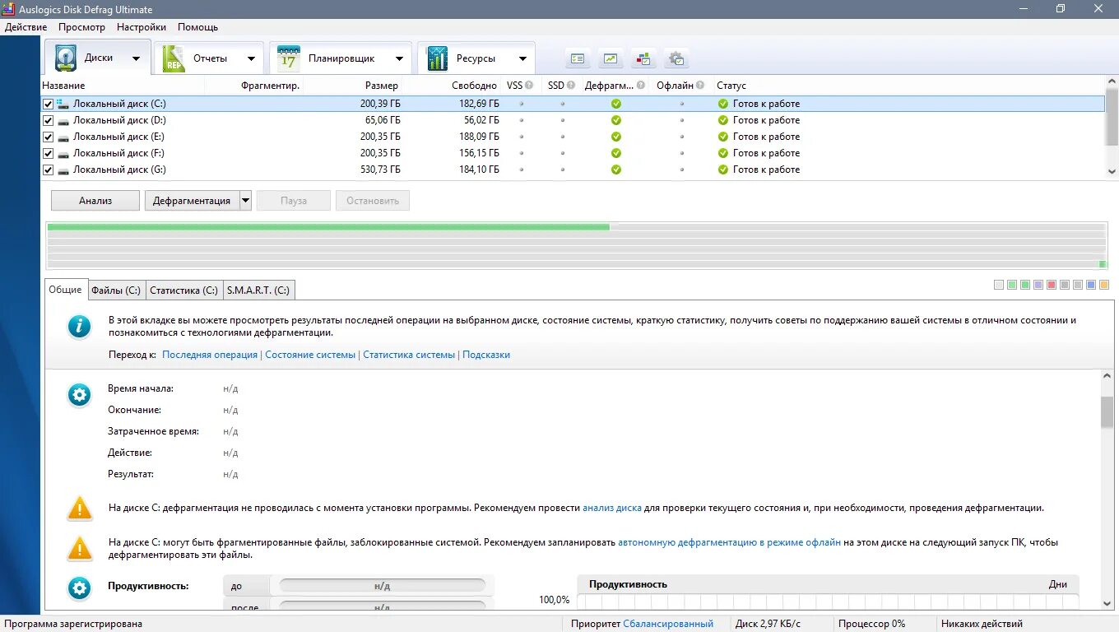Screen dimensions: 1119x632
Task: Click the help icon next to Офлайн
Action: click(x=700, y=85)
